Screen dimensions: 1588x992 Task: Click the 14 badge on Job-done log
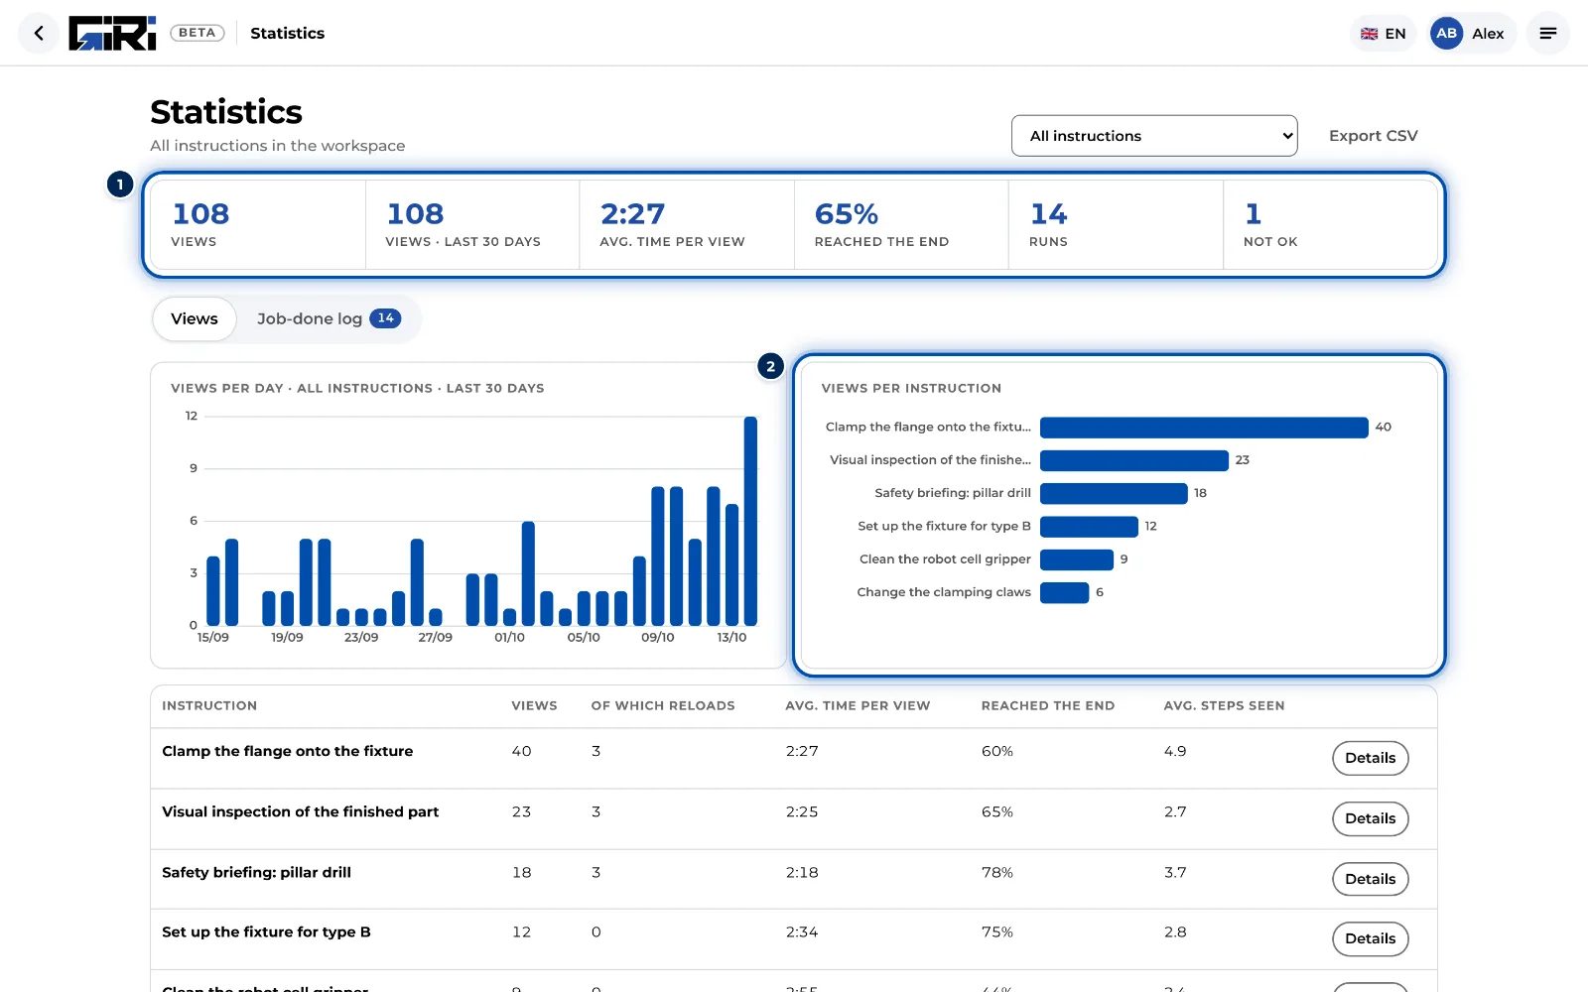point(385,318)
